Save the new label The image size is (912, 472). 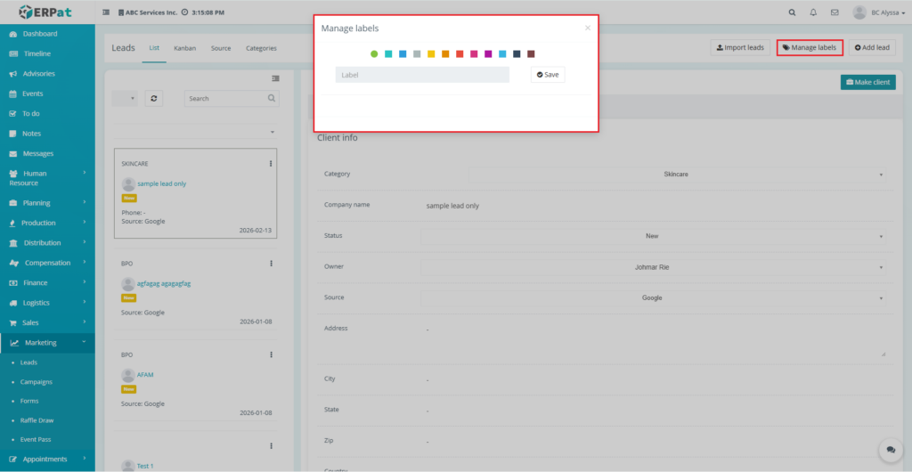pyautogui.click(x=548, y=75)
